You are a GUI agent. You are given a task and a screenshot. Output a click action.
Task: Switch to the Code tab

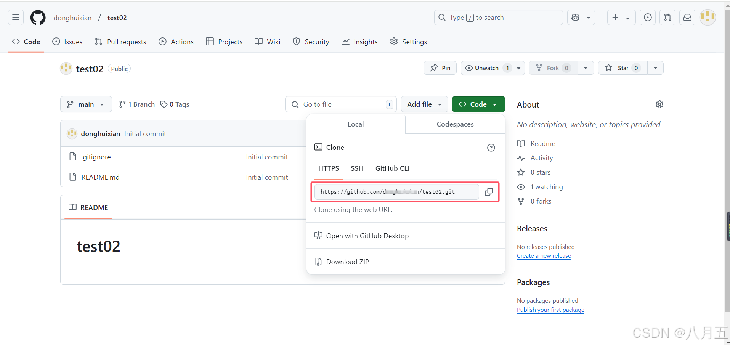click(x=26, y=42)
